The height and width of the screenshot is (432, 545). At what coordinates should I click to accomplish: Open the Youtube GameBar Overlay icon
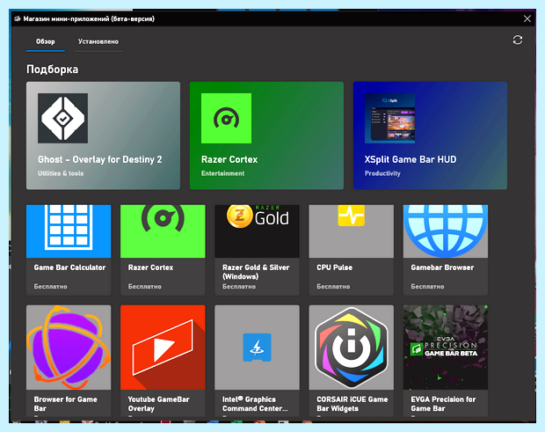pos(163,348)
